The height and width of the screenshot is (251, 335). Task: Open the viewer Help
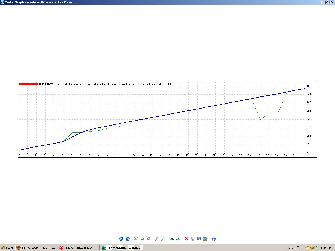(214, 239)
